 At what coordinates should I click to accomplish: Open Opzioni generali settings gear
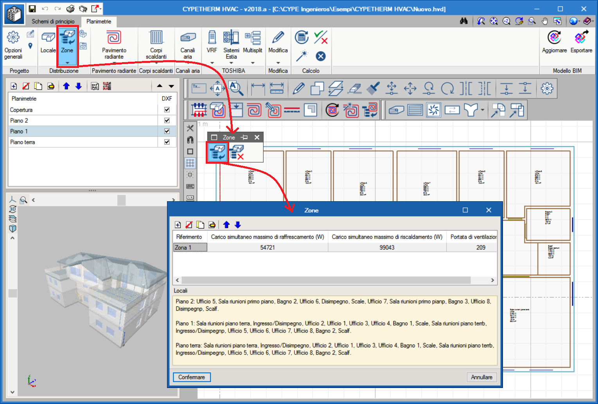(x=13, y=38)
